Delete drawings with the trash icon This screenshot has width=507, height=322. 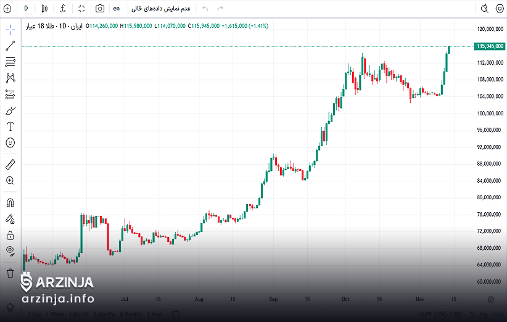[x=10, y=273]
